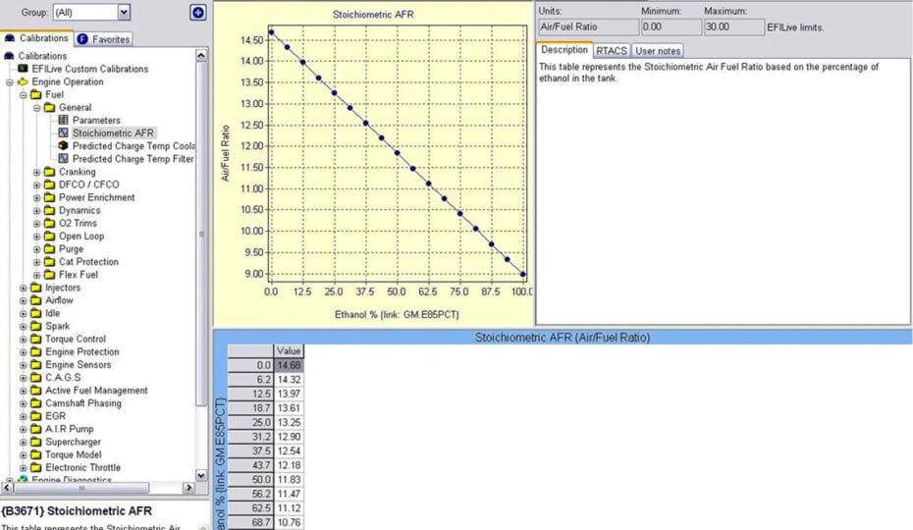Click the Flex Fuel folder icon
Screen dimensions: 913x530
coord(49,274)
